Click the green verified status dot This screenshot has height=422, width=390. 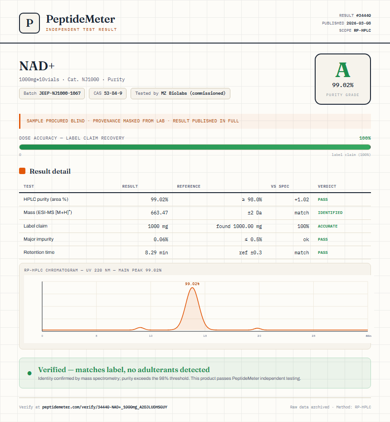29,373
